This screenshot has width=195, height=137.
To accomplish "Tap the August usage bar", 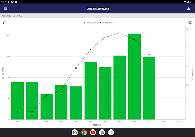I will tap(120, 88).
